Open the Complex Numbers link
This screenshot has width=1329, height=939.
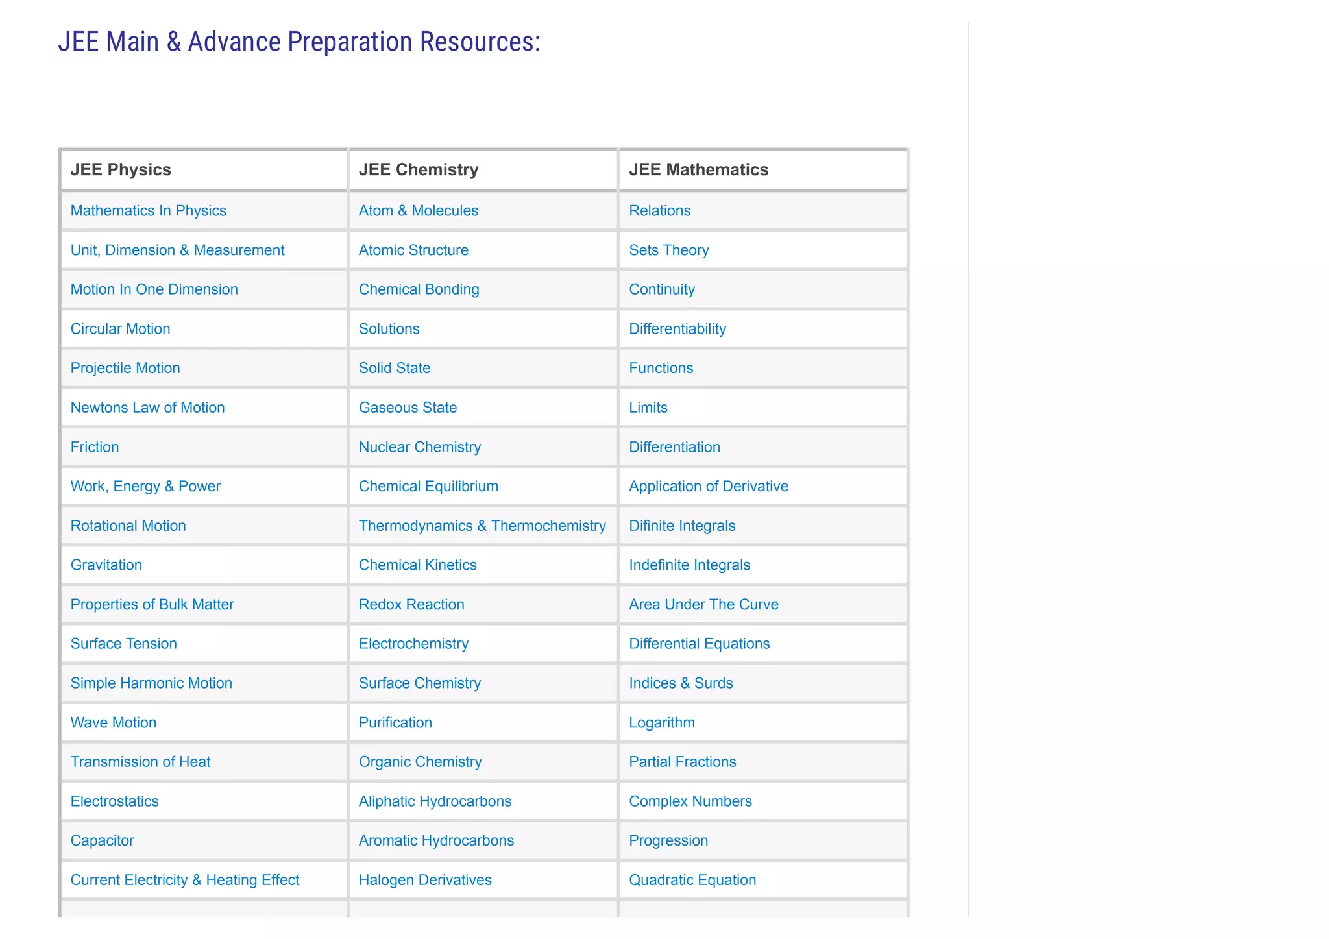point(690,801)
